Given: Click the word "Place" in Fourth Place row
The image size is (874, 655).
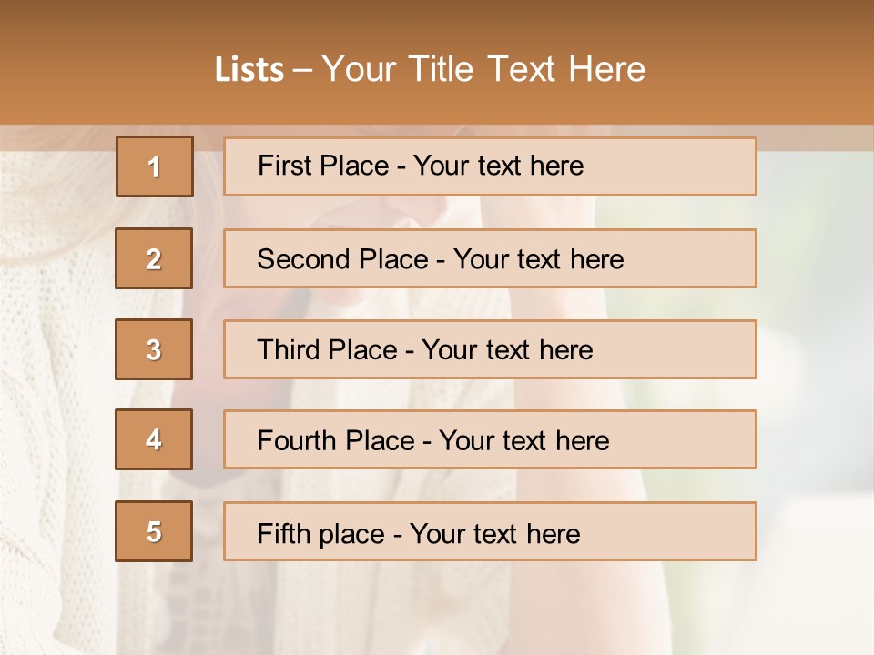Looking at the screenshot, I should [x=378, y=441].
